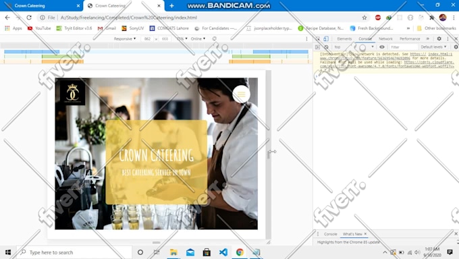Click the Crown Catering logo
Image resolution: width=459 pixels, height=259 pixels.
72,92
